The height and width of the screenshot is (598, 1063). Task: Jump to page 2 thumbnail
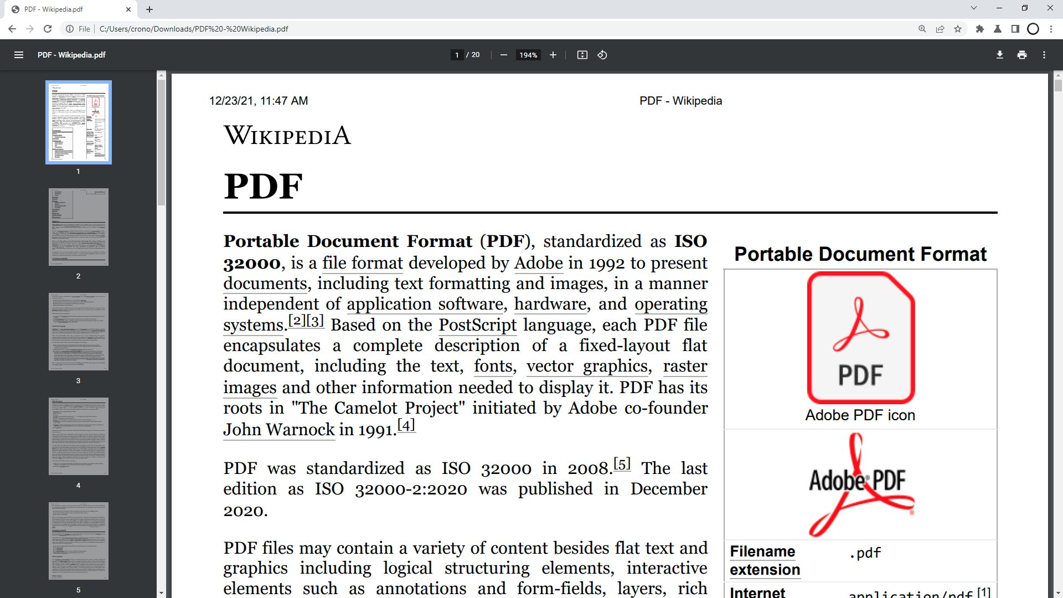[x=78, y=227]
